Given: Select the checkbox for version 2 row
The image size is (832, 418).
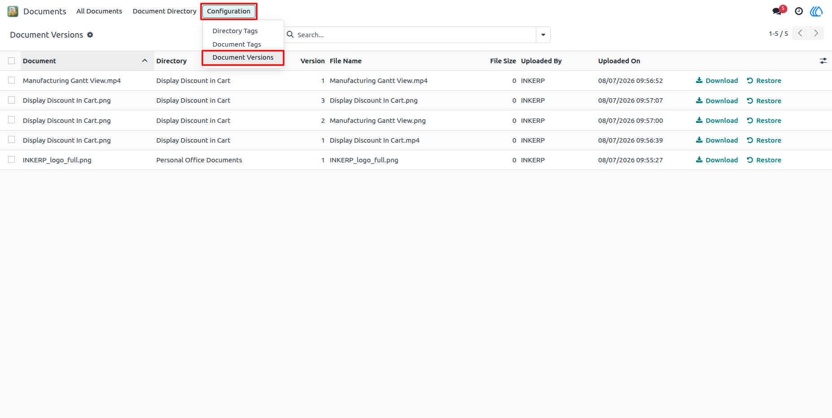Looking at the screenshot, I should point(12,120).
